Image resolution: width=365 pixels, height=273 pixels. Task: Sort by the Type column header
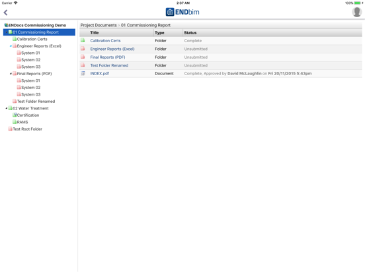[x=159, y=33]
